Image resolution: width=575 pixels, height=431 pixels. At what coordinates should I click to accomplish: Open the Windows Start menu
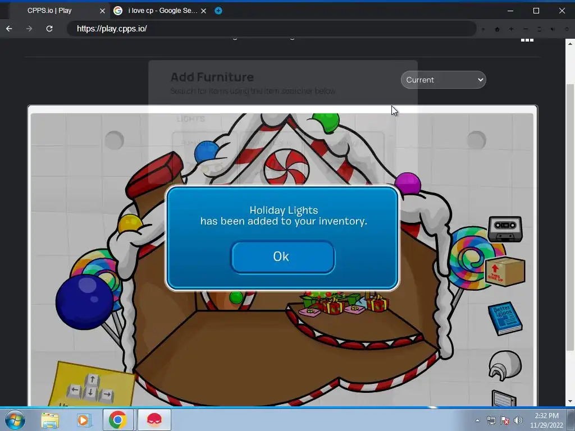click(x=15, y=420)
